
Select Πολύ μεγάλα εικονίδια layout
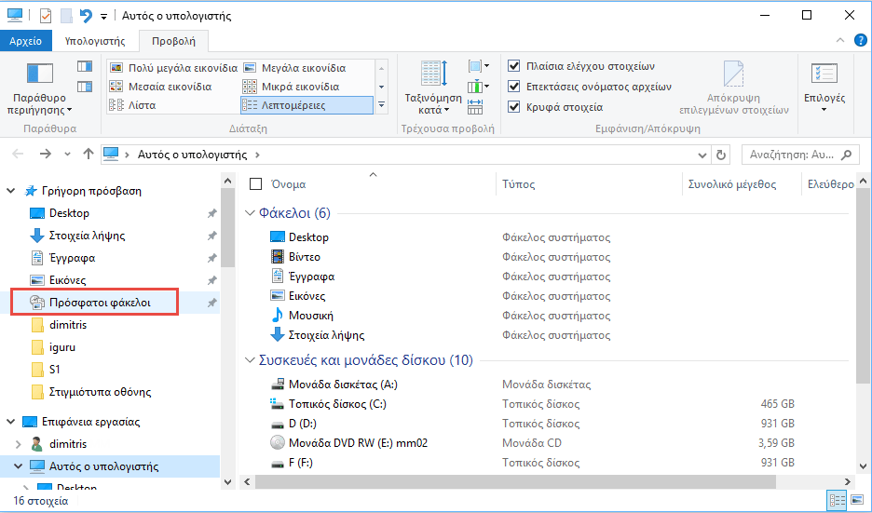(x=174, y=68)
